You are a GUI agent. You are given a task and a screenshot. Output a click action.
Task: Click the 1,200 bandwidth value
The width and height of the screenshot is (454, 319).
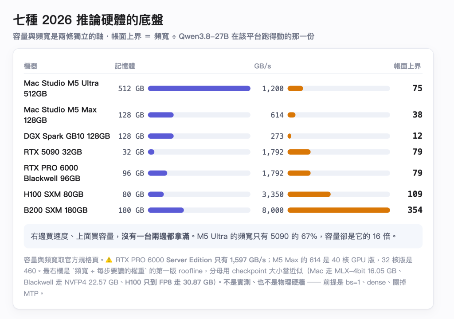point(273,89)
